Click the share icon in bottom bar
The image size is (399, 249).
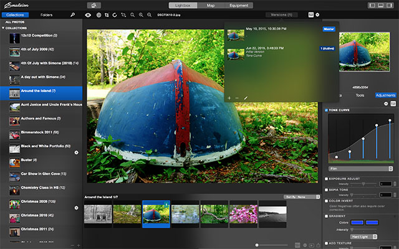[318, 245]
